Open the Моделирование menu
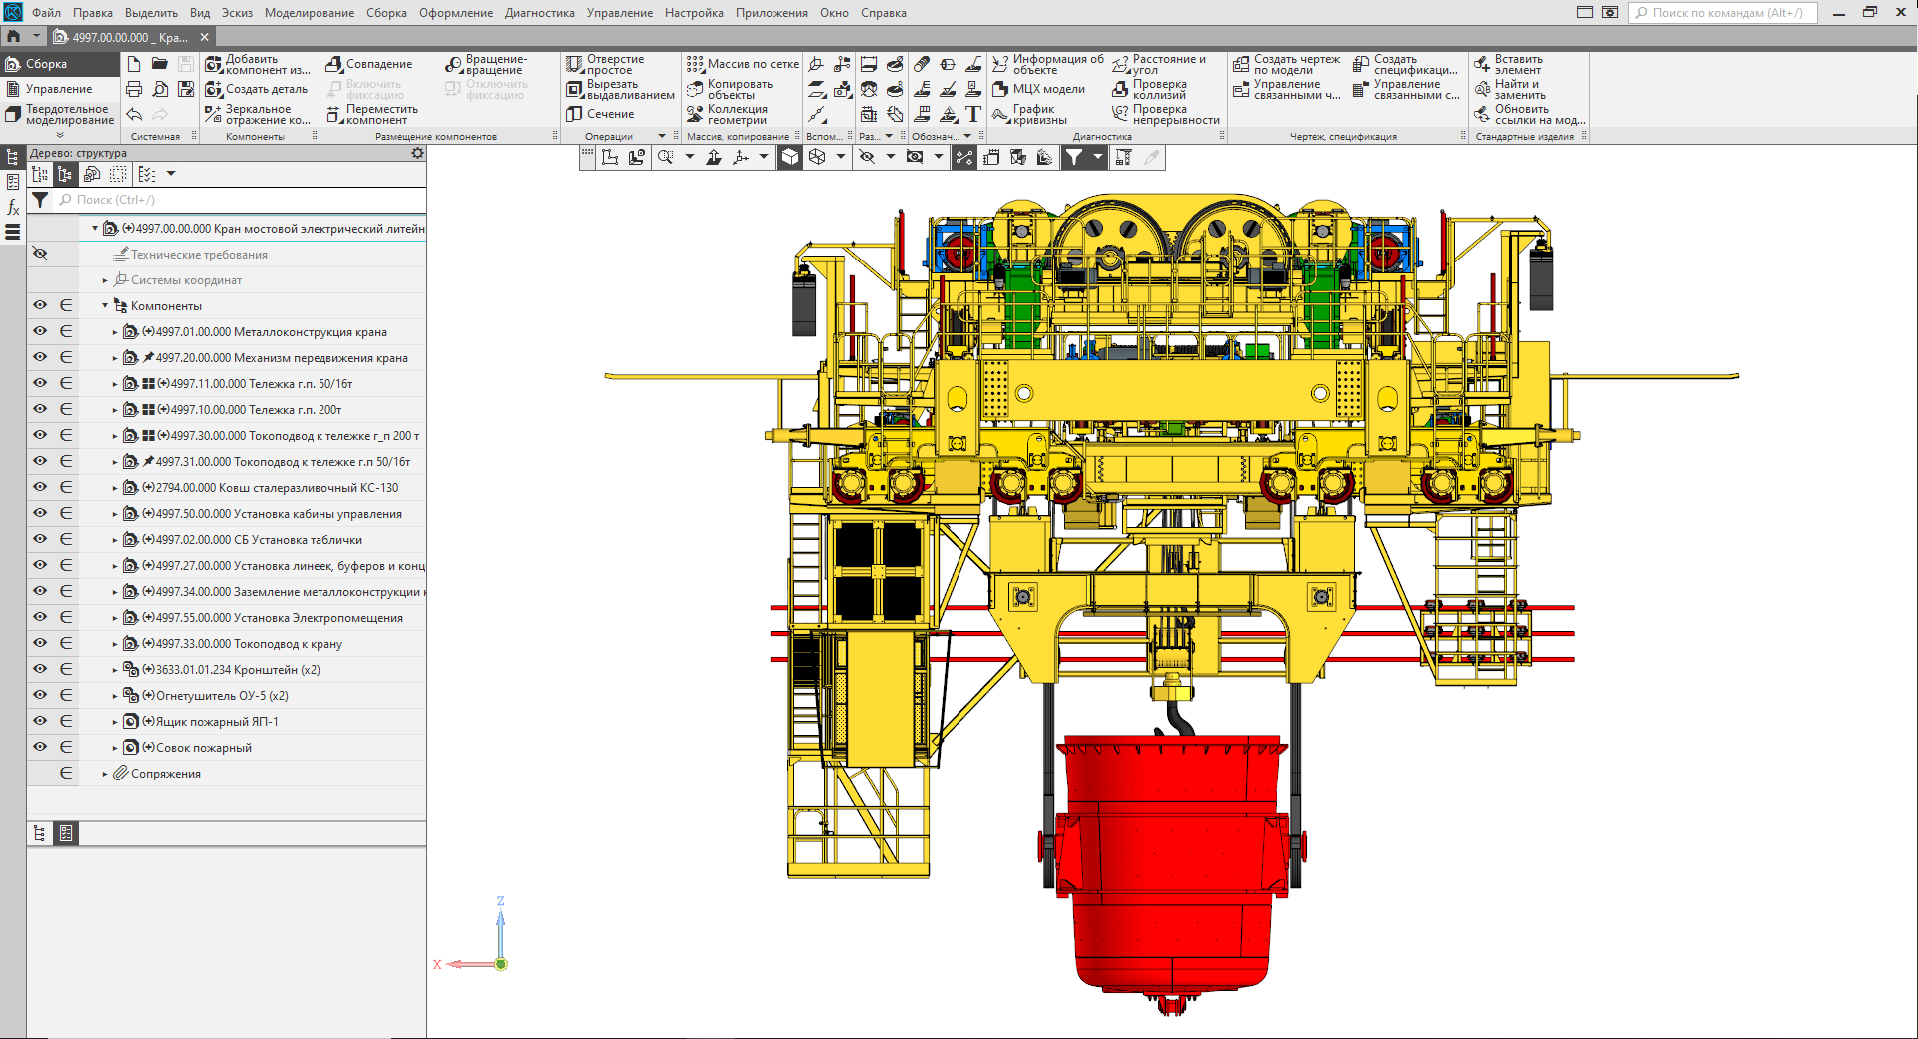The width and height of the screenshot is (1918, 1039). tap(309, 13)
